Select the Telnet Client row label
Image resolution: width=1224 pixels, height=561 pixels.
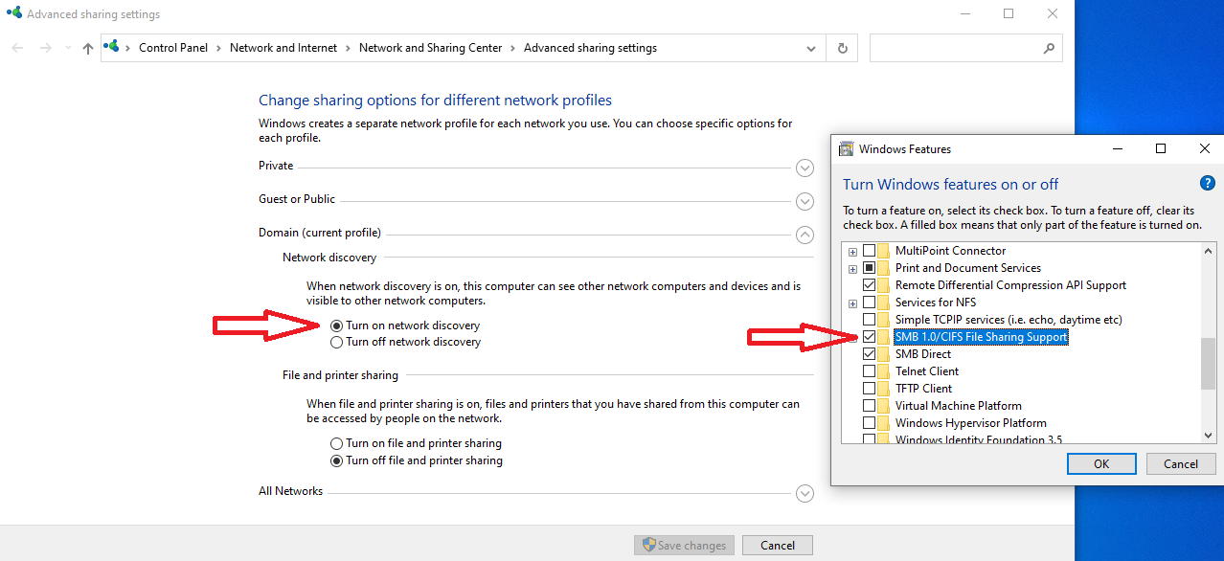[x=927, y=371]
